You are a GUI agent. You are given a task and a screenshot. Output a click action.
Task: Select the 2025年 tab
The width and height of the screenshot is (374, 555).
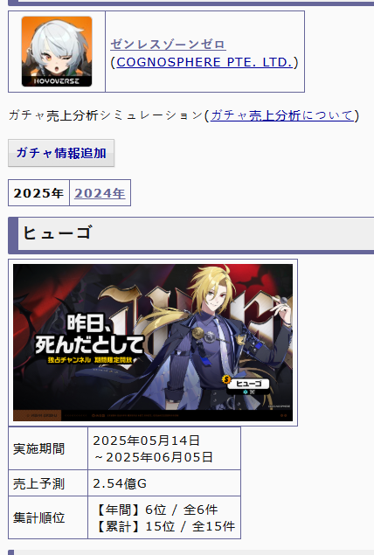tap(38, 193)
